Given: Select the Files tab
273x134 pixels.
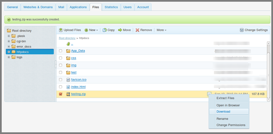Looking at the screenshot, I should (96, 7).
